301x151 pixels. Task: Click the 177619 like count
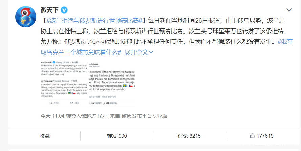click(x=265, y=136)
